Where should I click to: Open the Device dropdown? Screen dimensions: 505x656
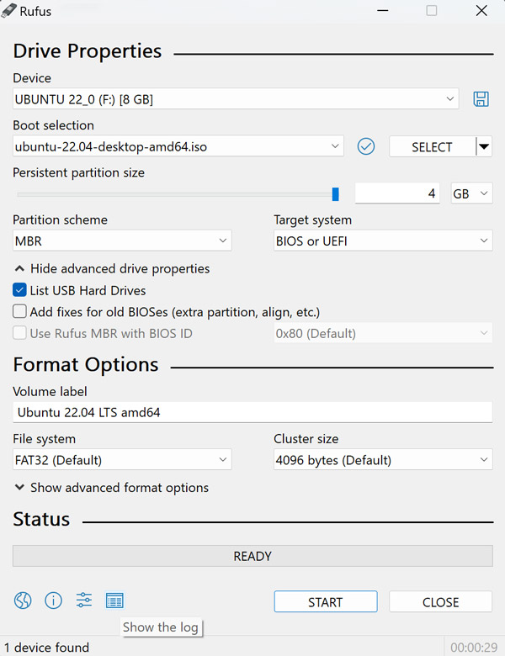click(236, 99)
